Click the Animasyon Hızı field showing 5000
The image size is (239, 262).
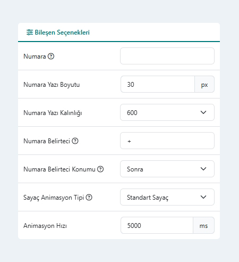(157, 225)
